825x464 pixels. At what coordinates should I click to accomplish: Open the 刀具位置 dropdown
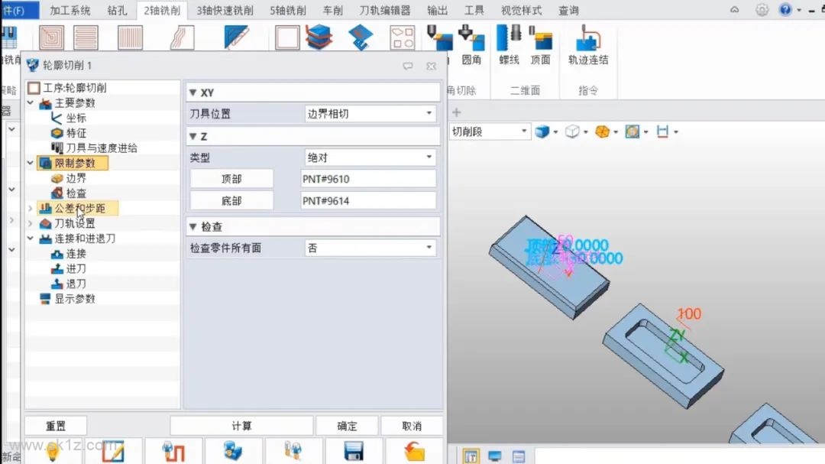click(370, 114)
